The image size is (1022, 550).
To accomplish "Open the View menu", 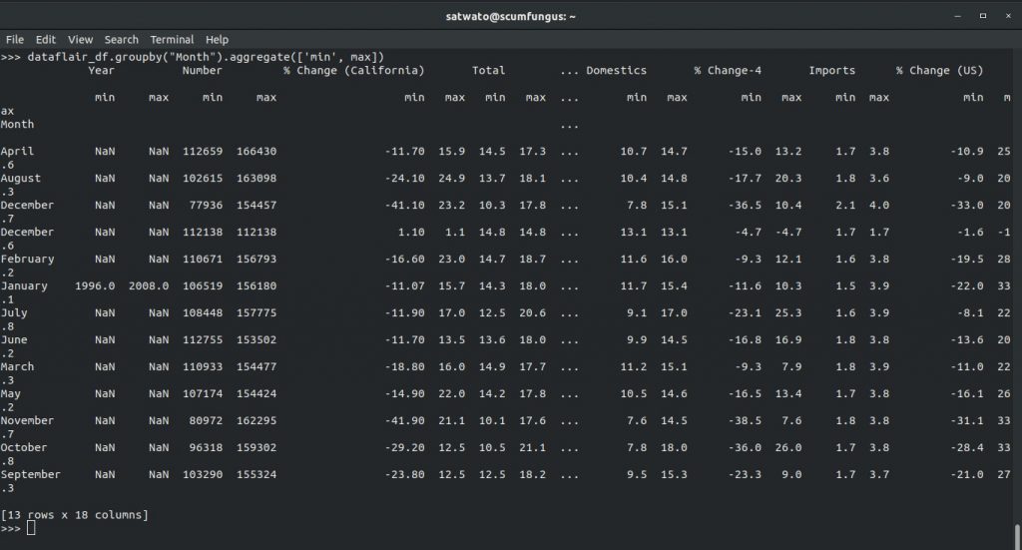I will (x=80, y=40).
